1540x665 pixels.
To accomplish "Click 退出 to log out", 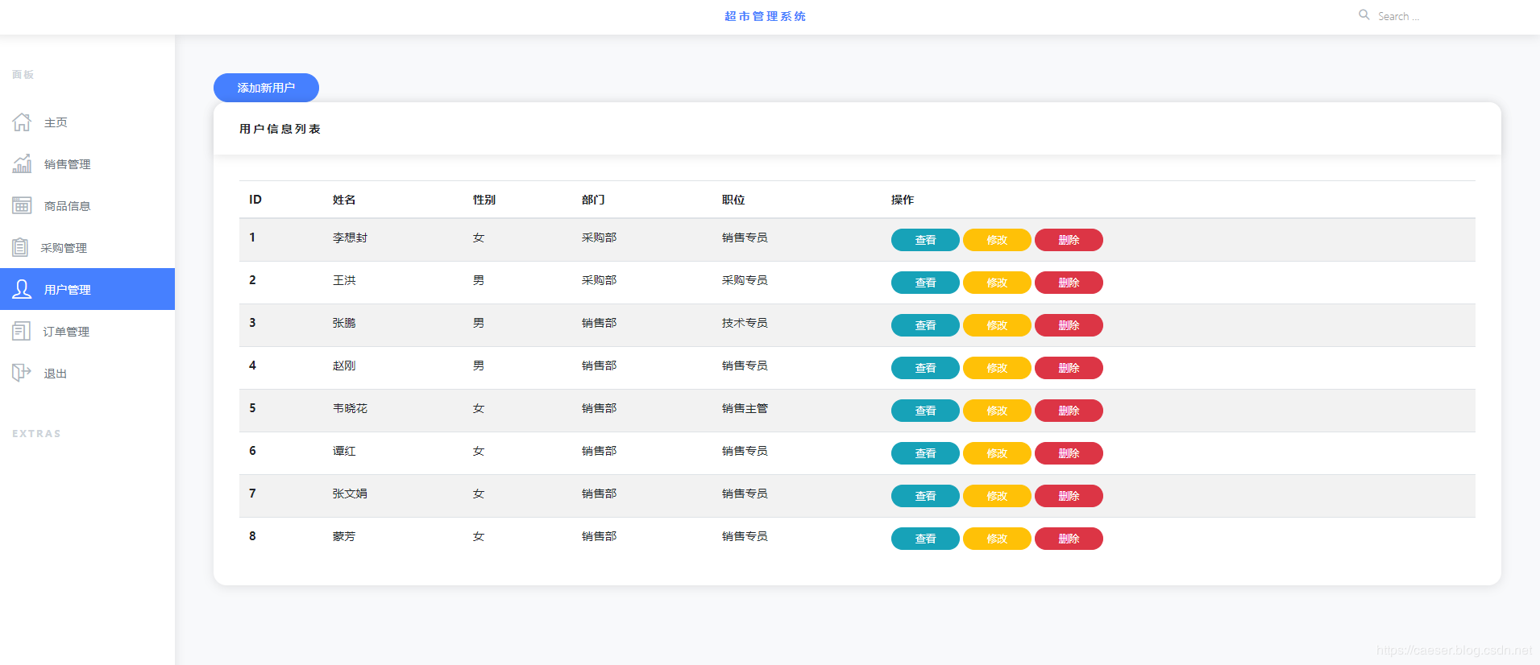I will (x=87, y=374).
